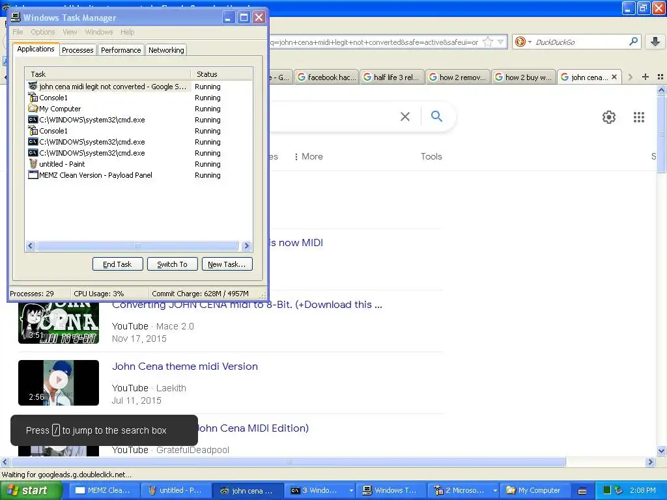Viewport: 667px width, 500px height.
Task: Click the page scroll up arrow
Action: [x=661, y=90]
